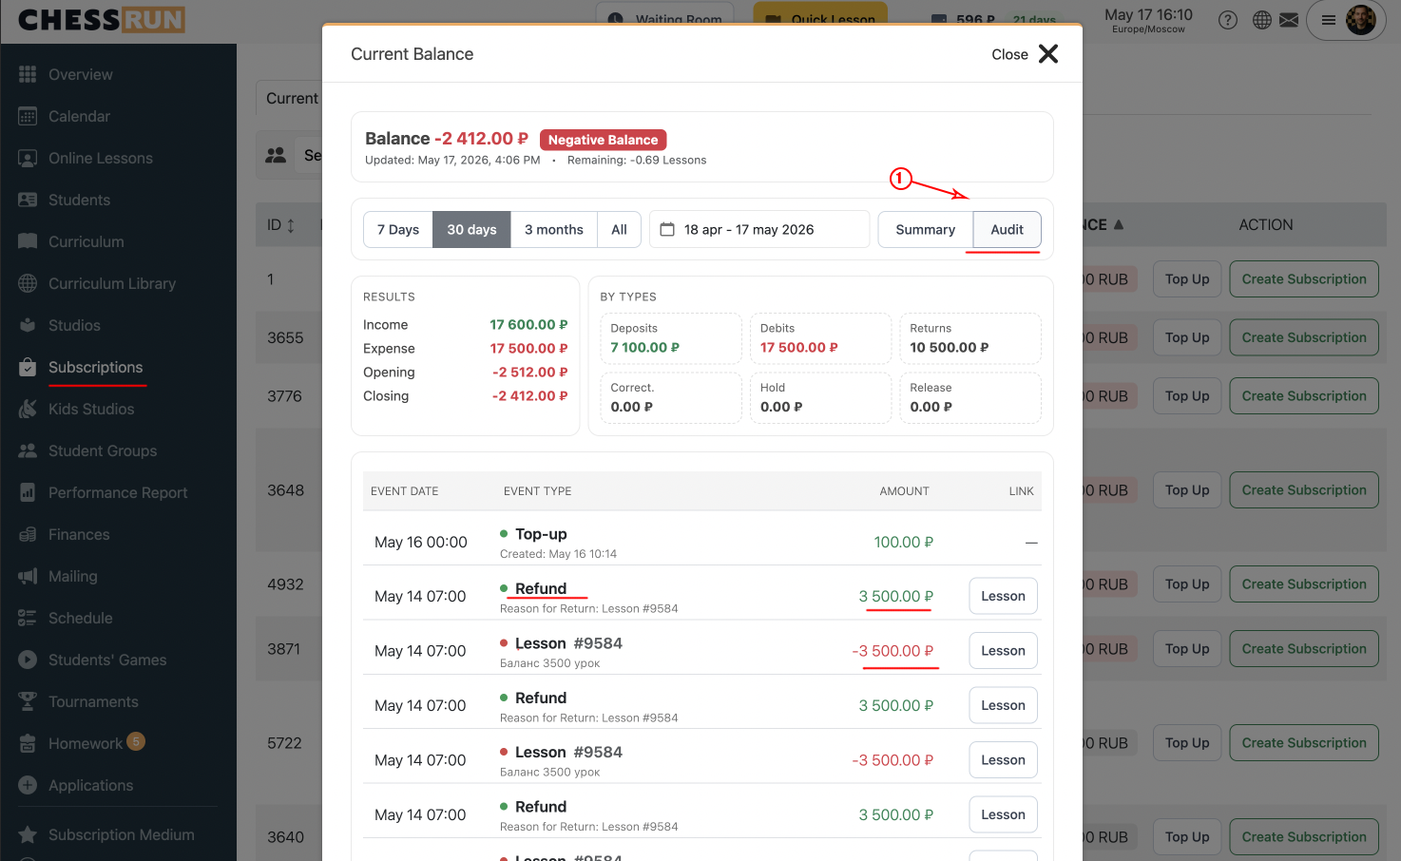Click the language globe icon in header

click(x=1262, y=20)
